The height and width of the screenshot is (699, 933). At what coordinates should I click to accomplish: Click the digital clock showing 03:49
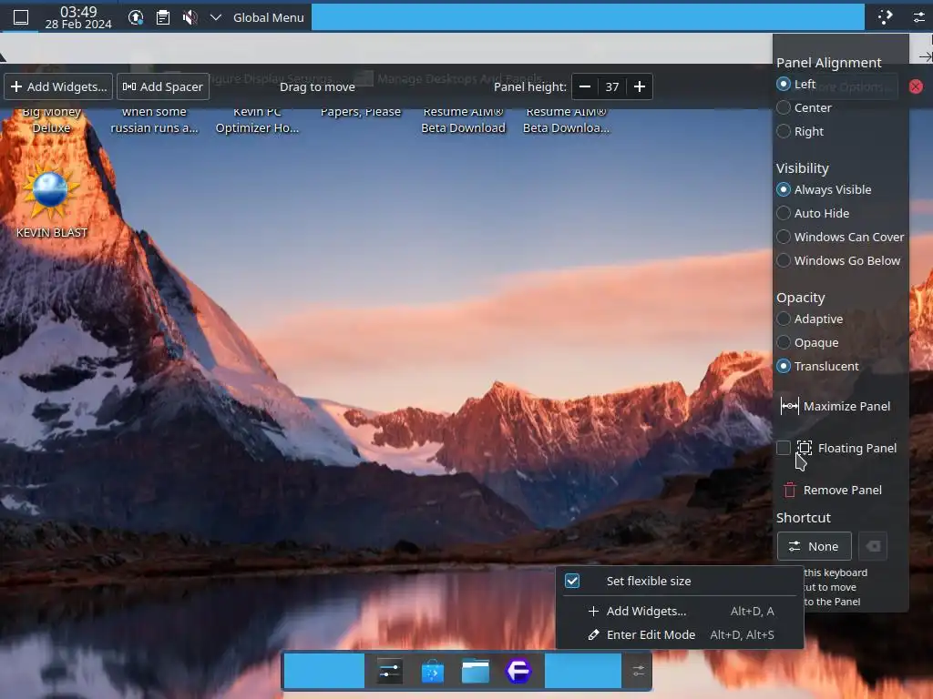pos(78,17)
